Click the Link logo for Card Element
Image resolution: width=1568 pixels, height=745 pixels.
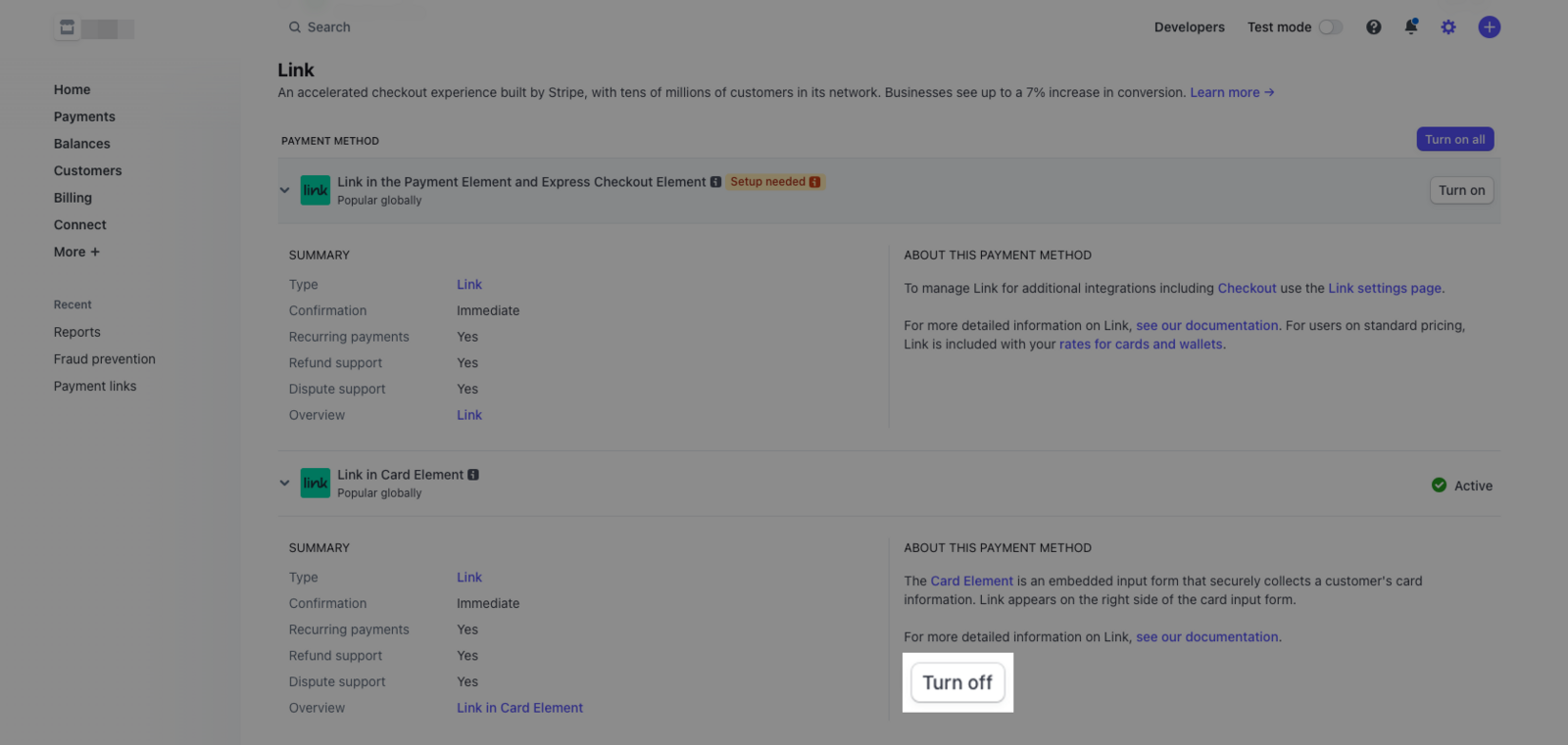(316, 483)
